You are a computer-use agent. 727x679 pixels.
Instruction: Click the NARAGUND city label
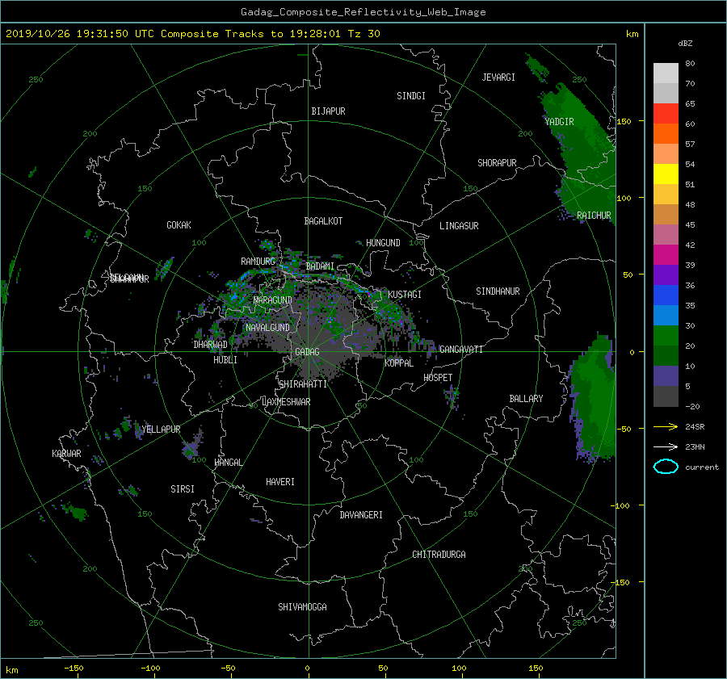273,300
